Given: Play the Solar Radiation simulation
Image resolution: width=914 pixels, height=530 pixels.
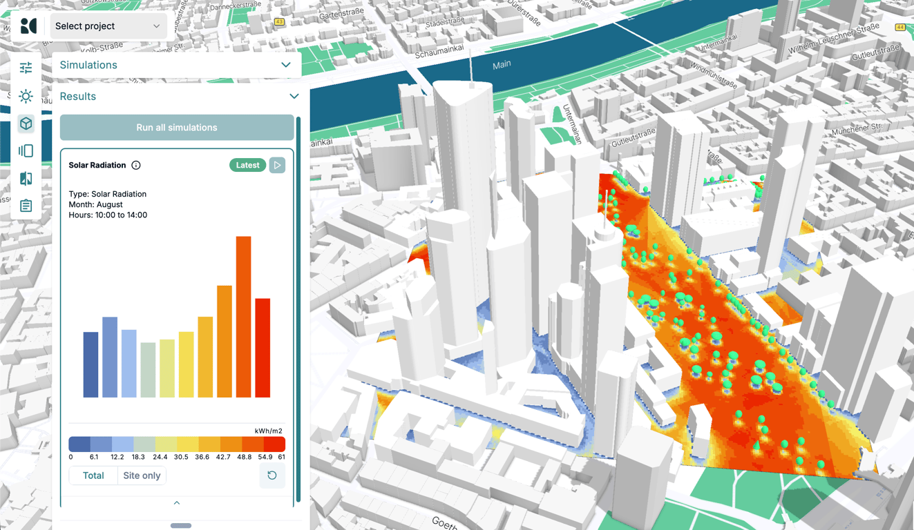Looking at the screenshot, I should [277, 166].
